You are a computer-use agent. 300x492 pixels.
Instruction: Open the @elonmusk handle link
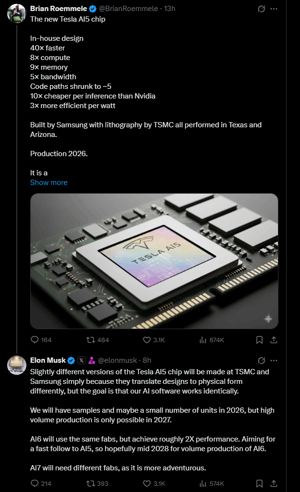(117, 360)
